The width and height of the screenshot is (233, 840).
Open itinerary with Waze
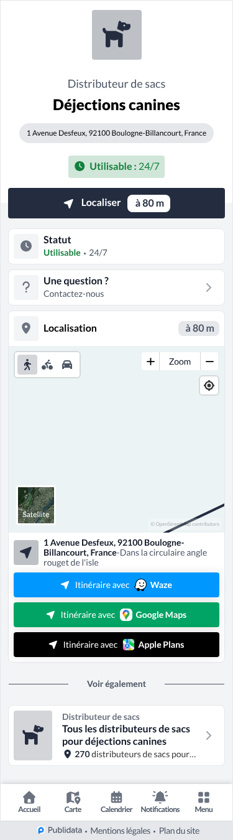coord(116,585)
